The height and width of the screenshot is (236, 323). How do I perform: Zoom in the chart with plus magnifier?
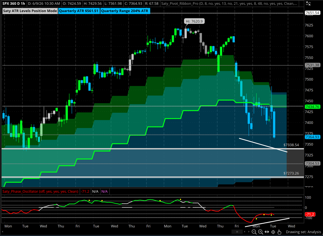261,232
